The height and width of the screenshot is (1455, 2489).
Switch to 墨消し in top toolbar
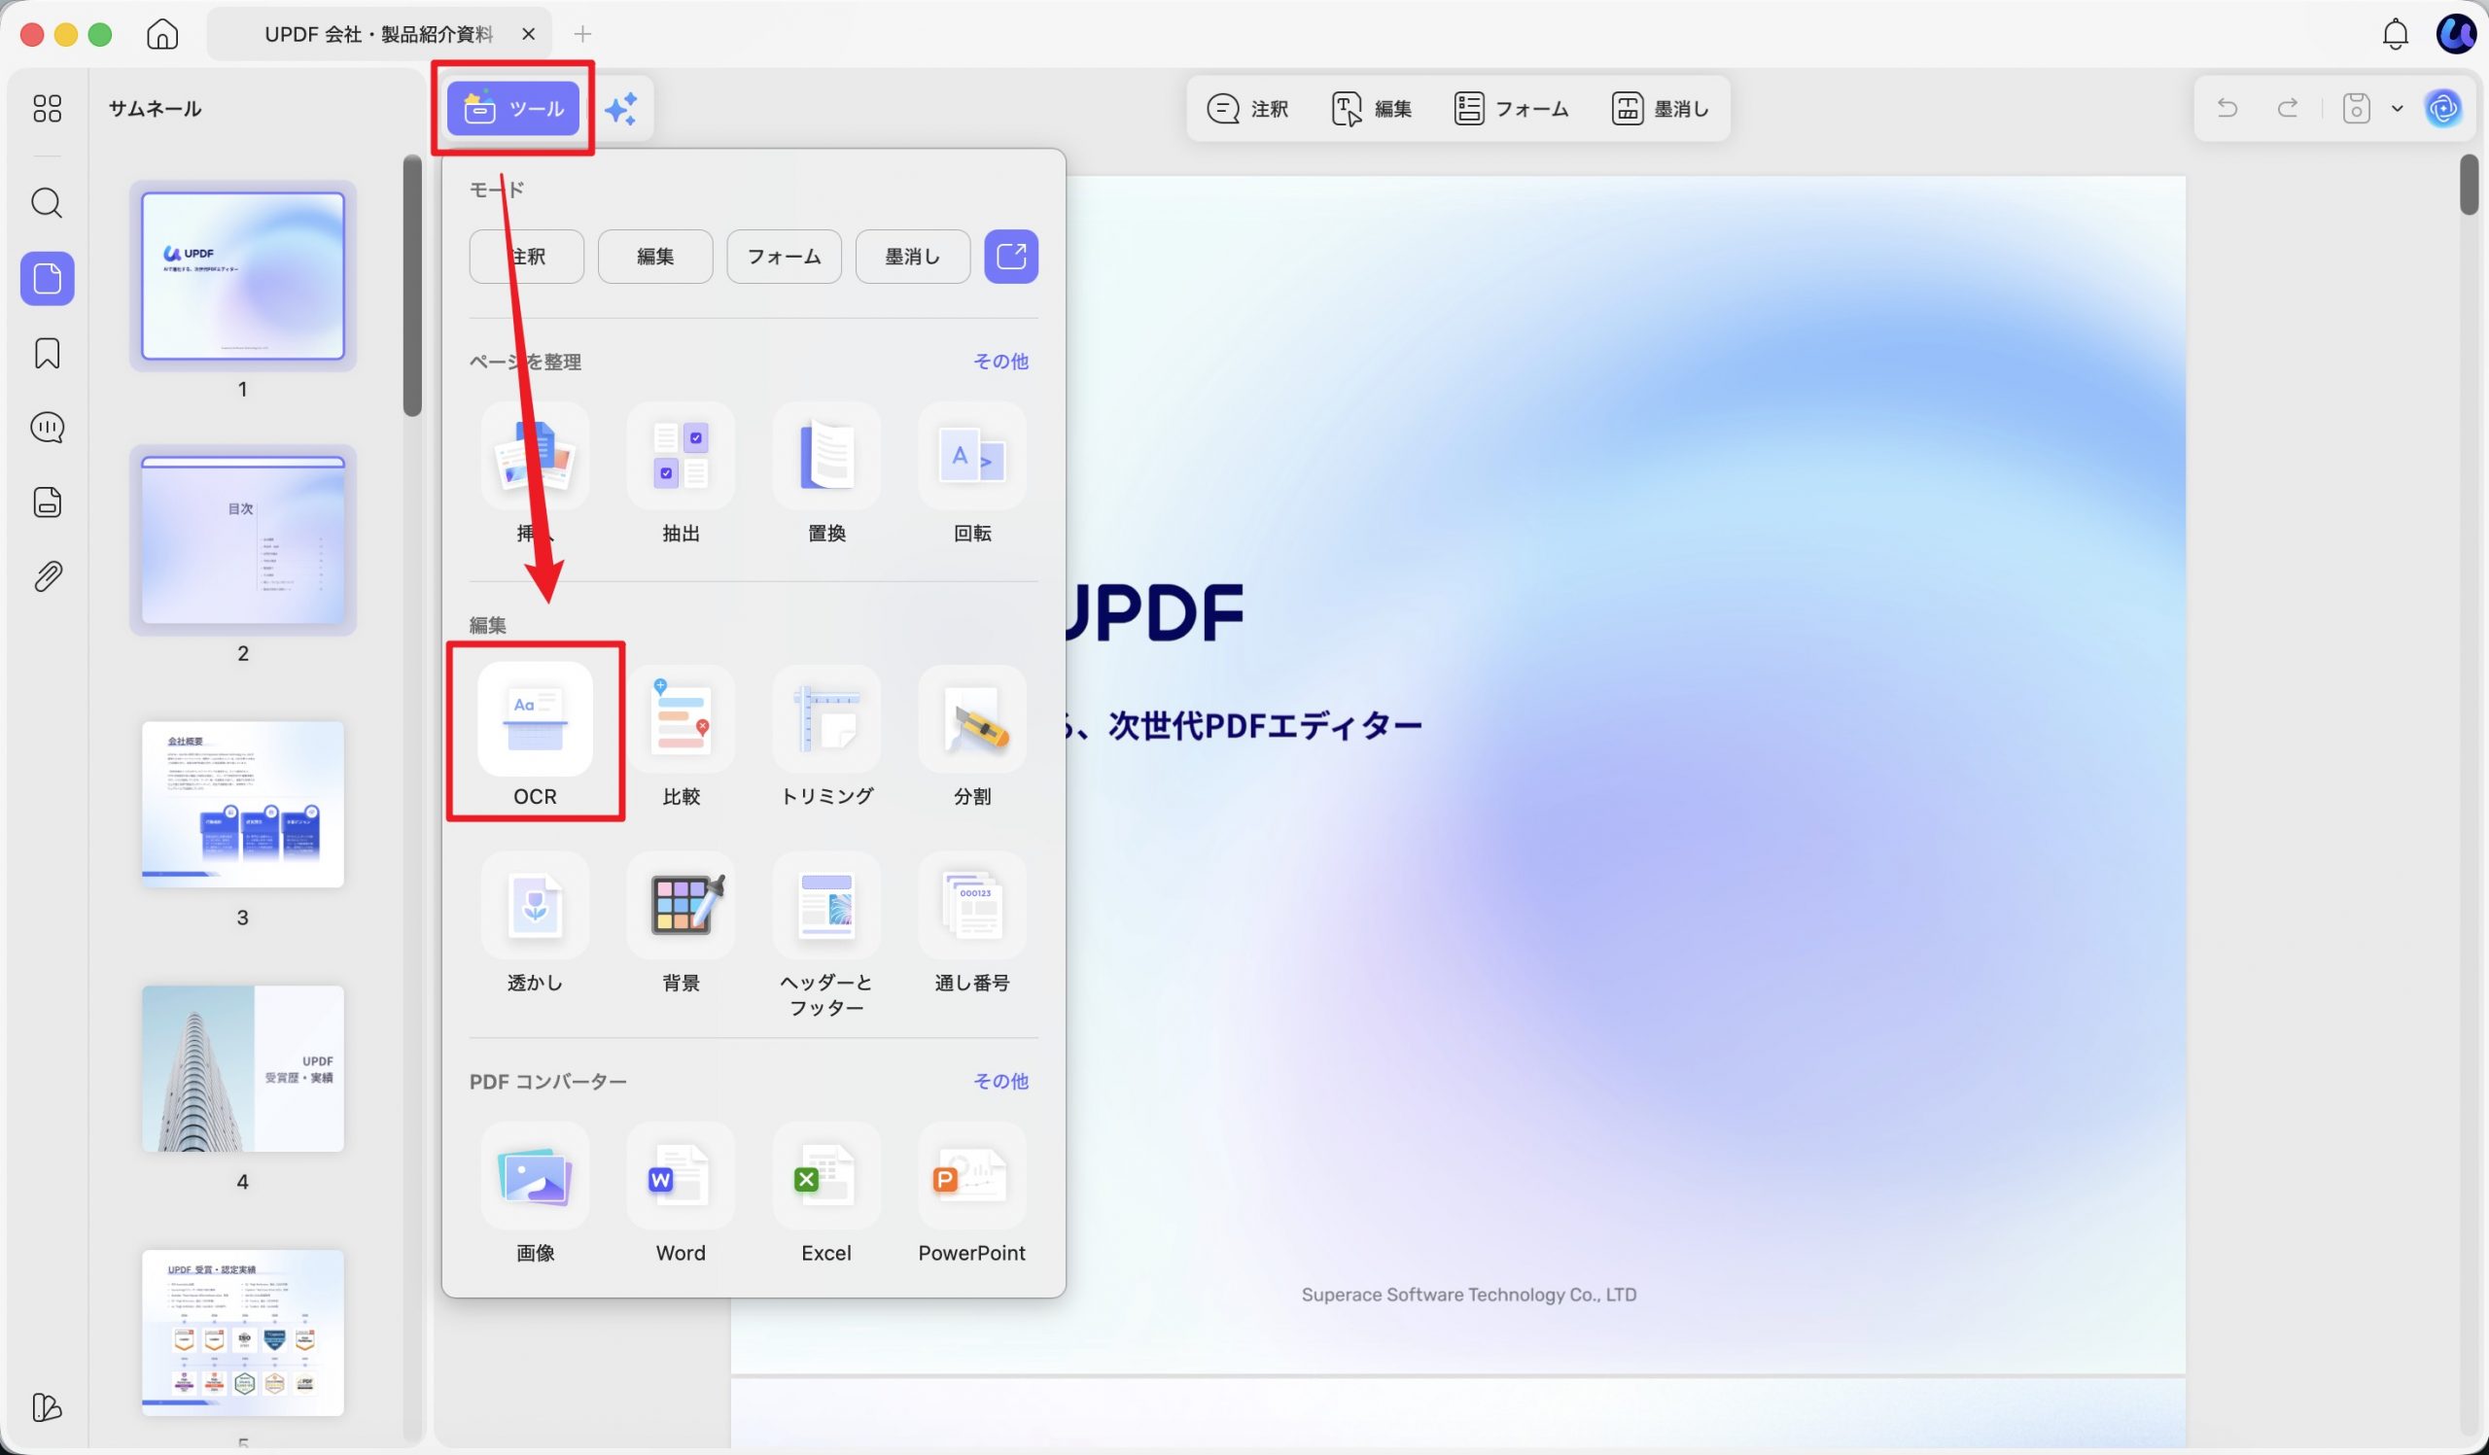point(1661,109)
